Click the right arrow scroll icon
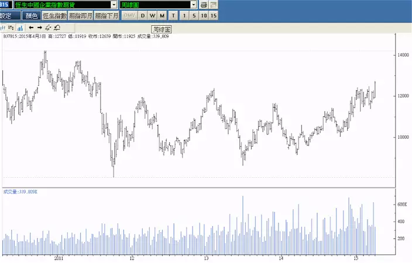 click(40, 27)
